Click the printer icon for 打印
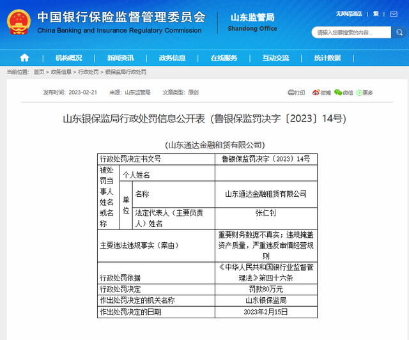 291,93
